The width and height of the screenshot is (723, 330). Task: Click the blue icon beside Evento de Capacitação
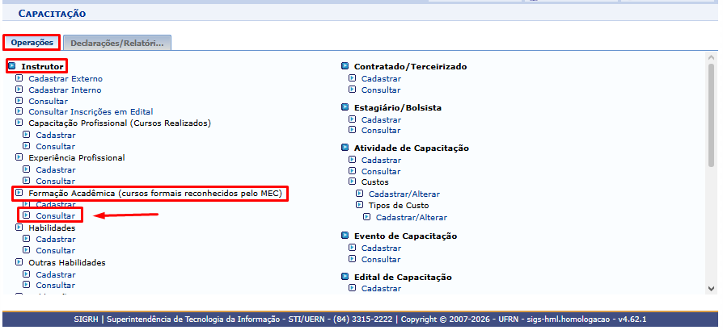click(x=345, y=236)
